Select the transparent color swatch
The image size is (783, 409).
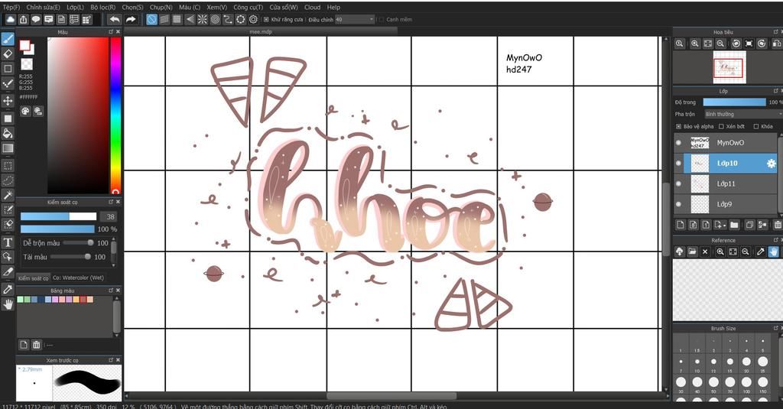(x=27, y=64)
